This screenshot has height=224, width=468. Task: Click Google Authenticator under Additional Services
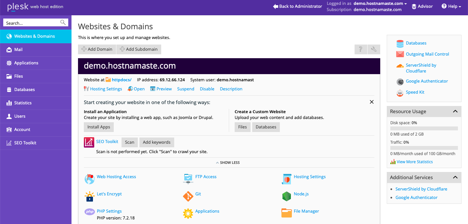416,197
